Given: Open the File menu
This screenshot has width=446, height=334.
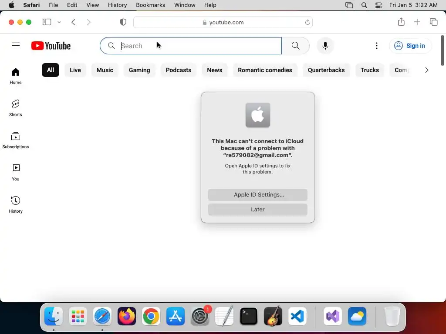Looking at the screenshot, I should pos(53,5).
